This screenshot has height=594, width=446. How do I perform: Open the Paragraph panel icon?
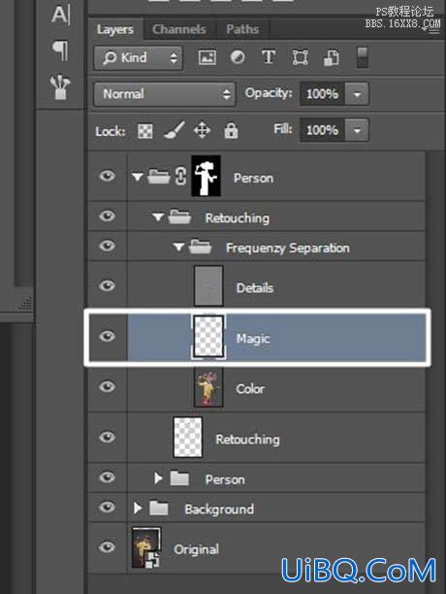(61, 50)
